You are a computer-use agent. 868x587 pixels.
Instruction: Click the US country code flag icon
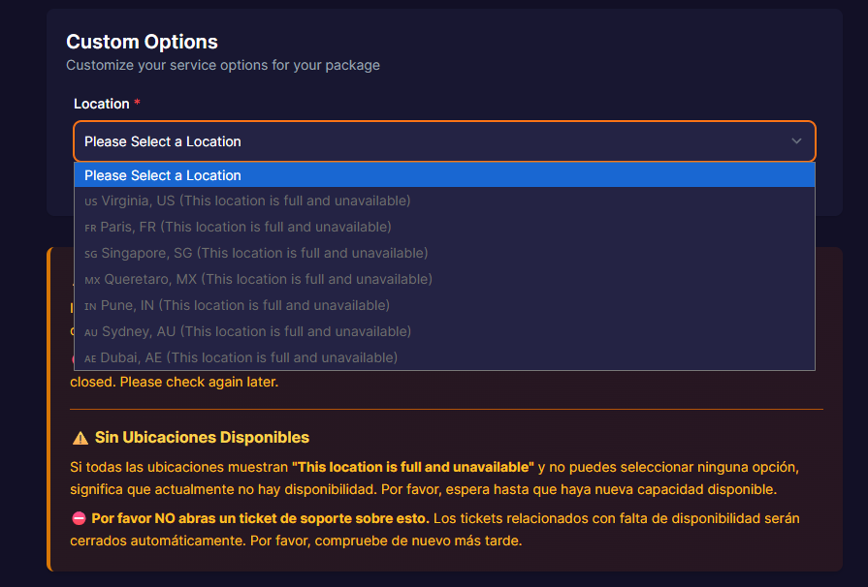91,201
